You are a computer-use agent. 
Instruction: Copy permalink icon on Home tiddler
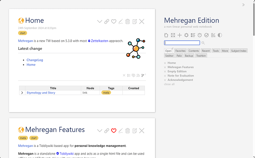(x=106, y=21)
